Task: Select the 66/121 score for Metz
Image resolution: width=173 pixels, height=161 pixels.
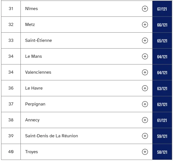Action: [162, 25]
